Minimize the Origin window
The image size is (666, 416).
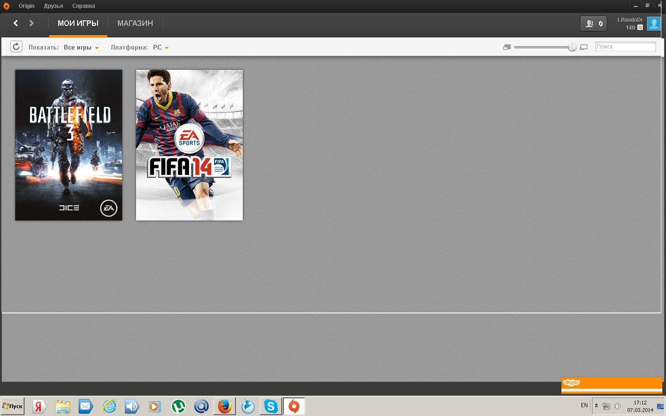tap(635, 6)
